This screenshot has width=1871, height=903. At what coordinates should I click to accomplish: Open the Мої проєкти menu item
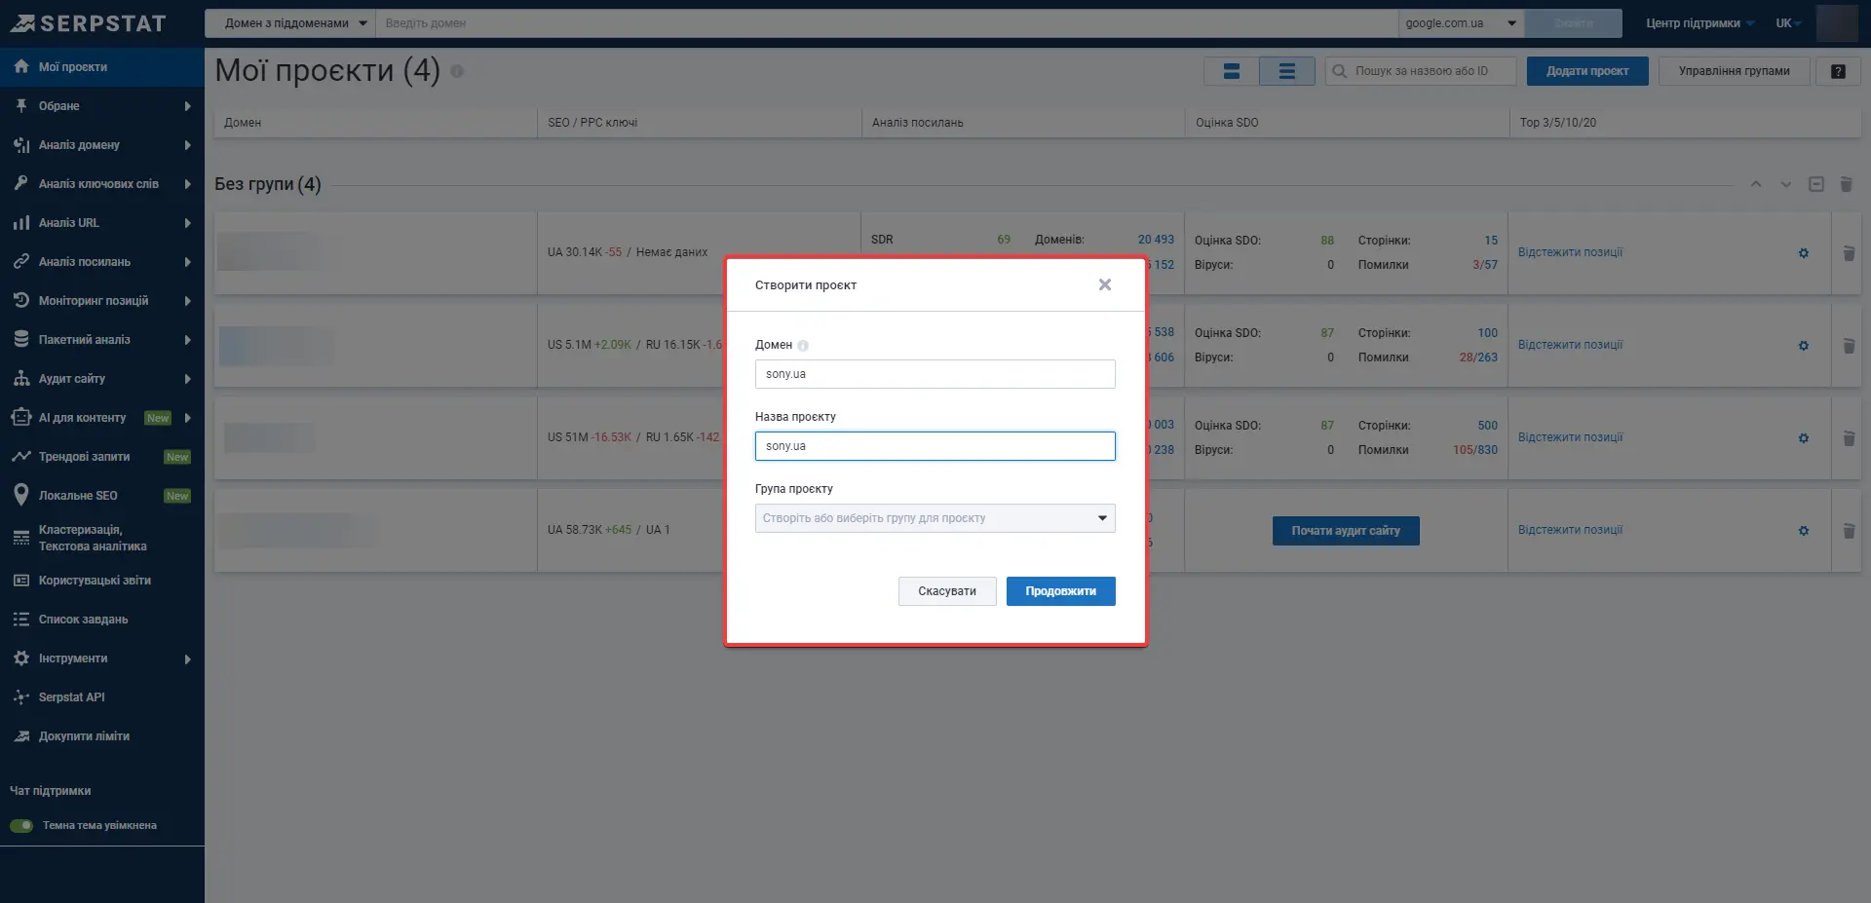[x=102, y=67]
